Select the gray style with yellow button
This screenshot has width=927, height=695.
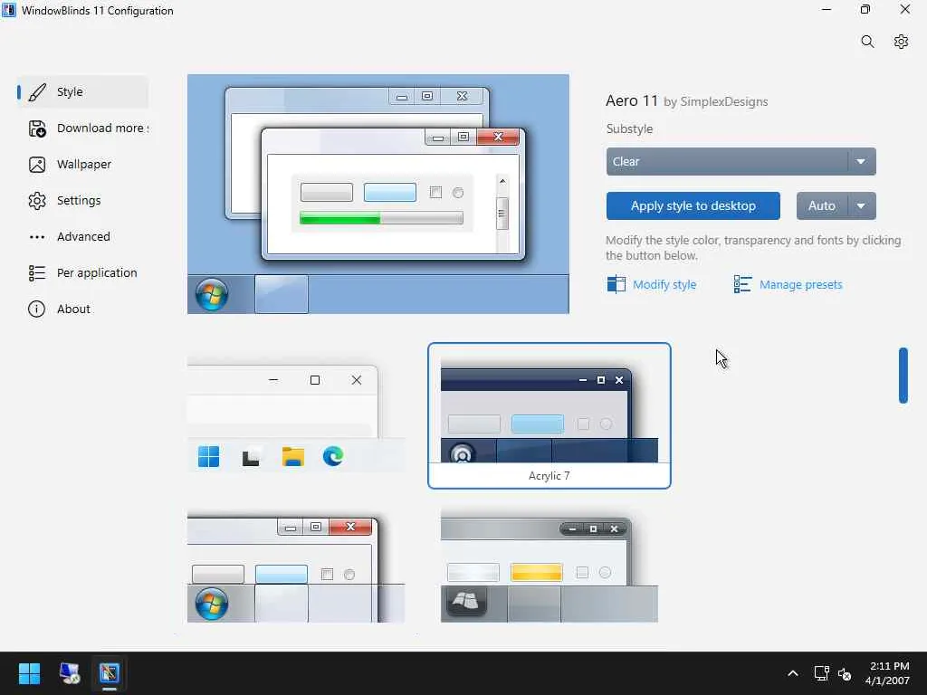(550, 567)
